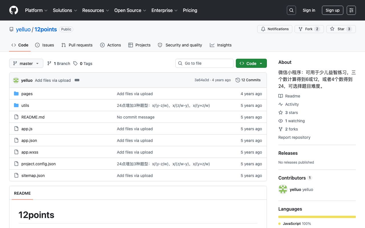Switch to the Projects tab
This screenshot has height=228, width=365.
[x=139, y=45]
